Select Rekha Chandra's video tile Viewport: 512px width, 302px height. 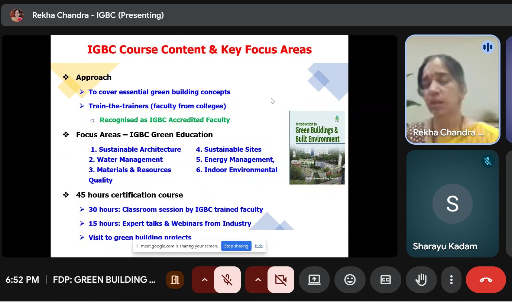(x=452, y=89)
